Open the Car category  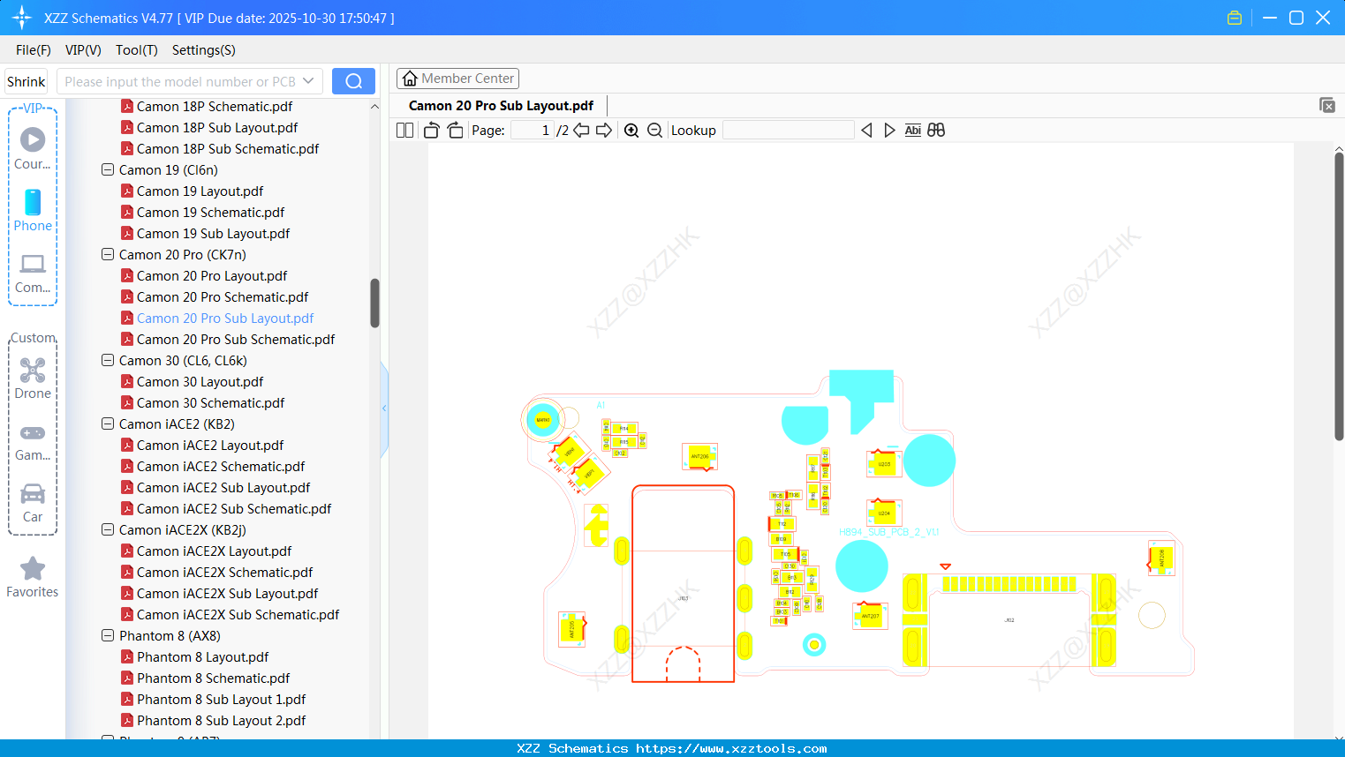tap(33, 502)
